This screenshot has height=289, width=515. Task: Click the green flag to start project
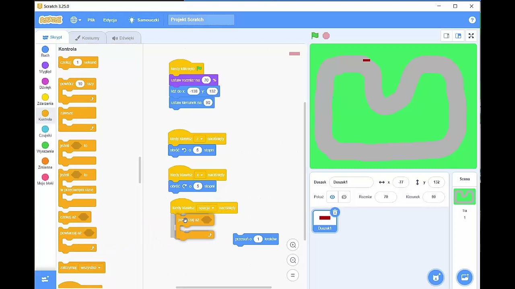[x=315, y=36]
